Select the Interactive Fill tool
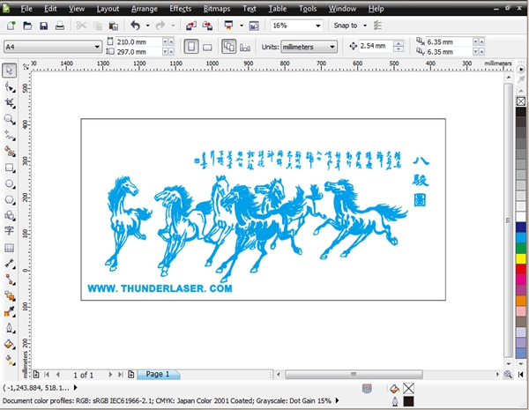The image size is (529, 410). [9, 361]
